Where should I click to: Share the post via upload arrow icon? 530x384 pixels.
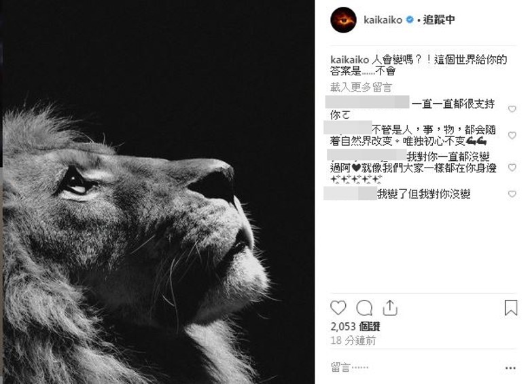pos(390,307)
